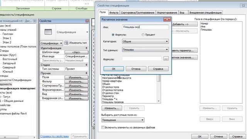Viewport: 247px width, 139px height.
Task: Select the Formula radio button
Action: tap(113, 35)
